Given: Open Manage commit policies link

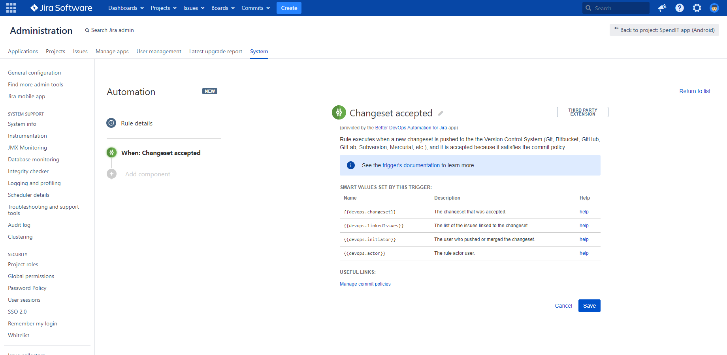Looking at the screenshot, I should (x=365, y=284).
